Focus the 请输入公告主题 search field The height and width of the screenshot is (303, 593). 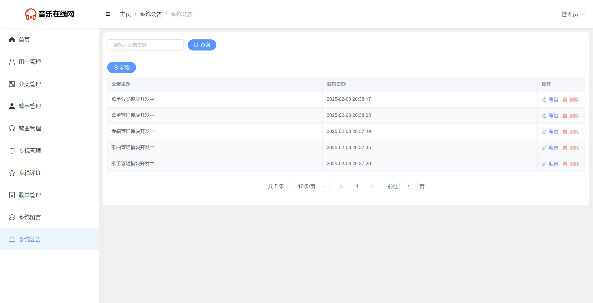point(145,45)
